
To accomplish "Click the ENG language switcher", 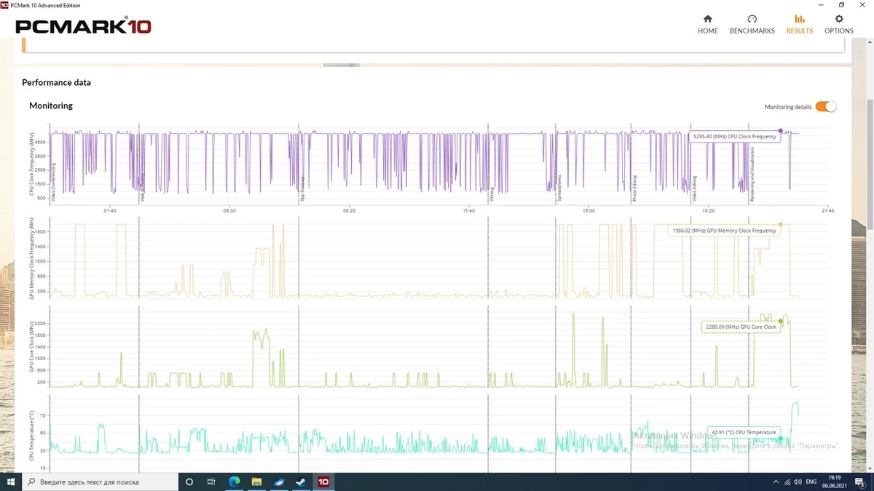I will pos(811,482).
